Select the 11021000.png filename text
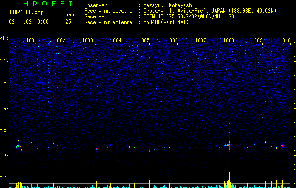Viewport: 296px width, 188px height. [26, 12]
